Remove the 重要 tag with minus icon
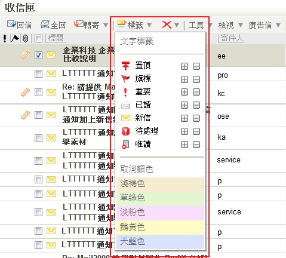The width and height of the screenshot is (286, 258). coord(196,92)
